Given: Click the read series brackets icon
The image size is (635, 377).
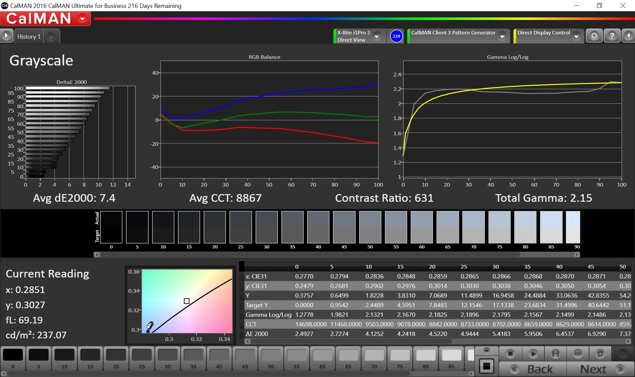Looking at the screenshot, I should point(556,354).
